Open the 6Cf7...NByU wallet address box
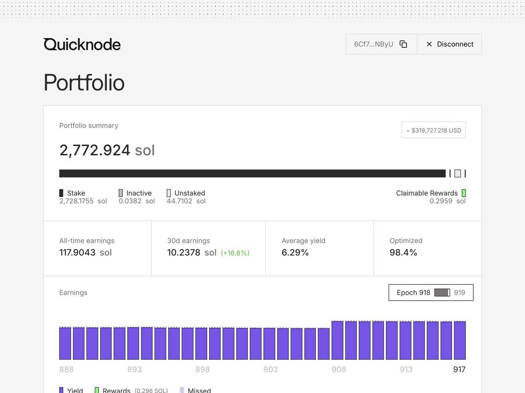 coord(374,44)
